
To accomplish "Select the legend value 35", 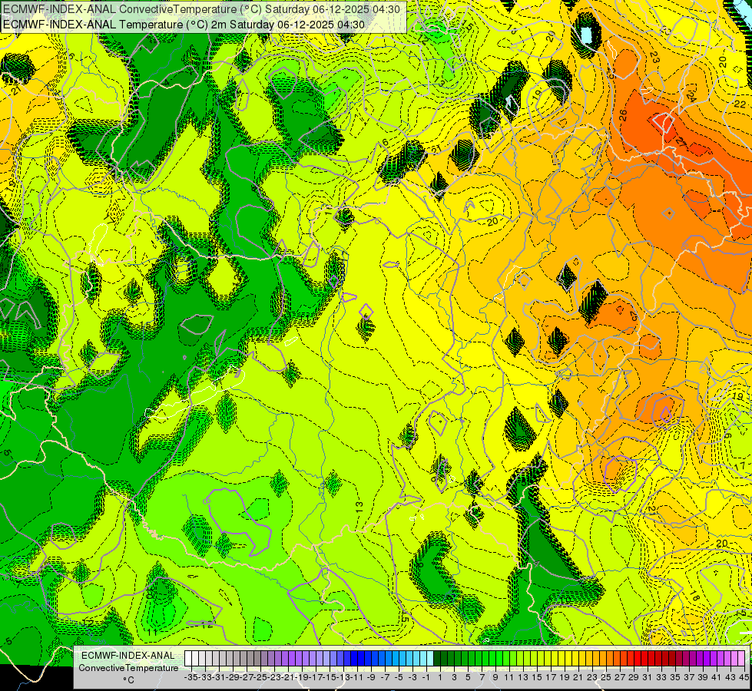I will click(675, 677).
